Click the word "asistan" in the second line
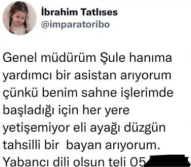This screenshot has width=191, height=167. click(95, 75)
